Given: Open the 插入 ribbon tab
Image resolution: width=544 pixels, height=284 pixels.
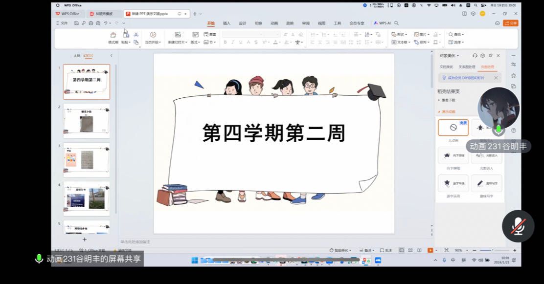Looking at the screenshot, I should coord(227,23).
